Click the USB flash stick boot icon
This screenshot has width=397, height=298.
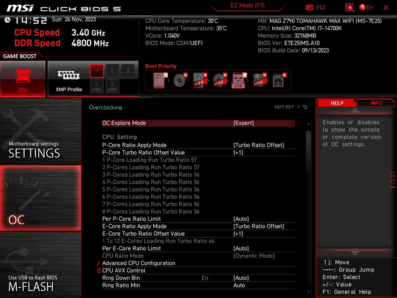(x=238, y=81)
